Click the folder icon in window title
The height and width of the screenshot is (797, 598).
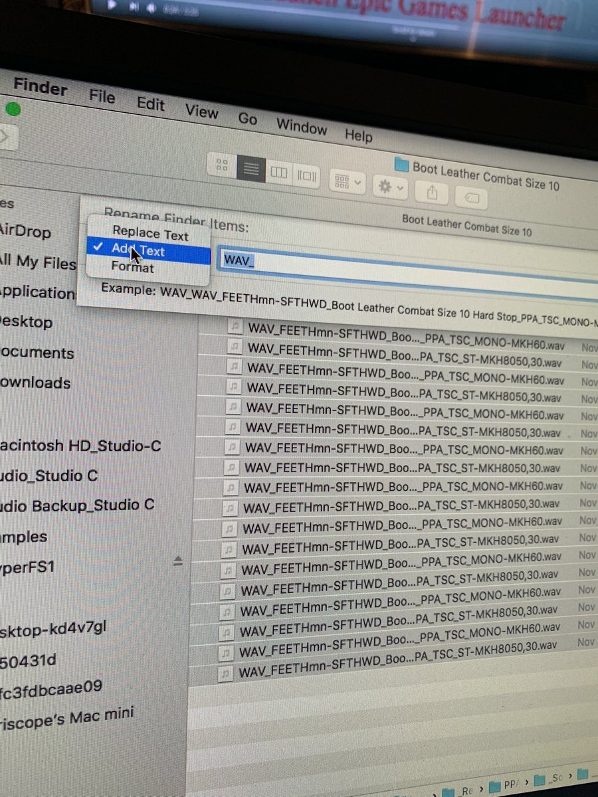pos(401,164)
